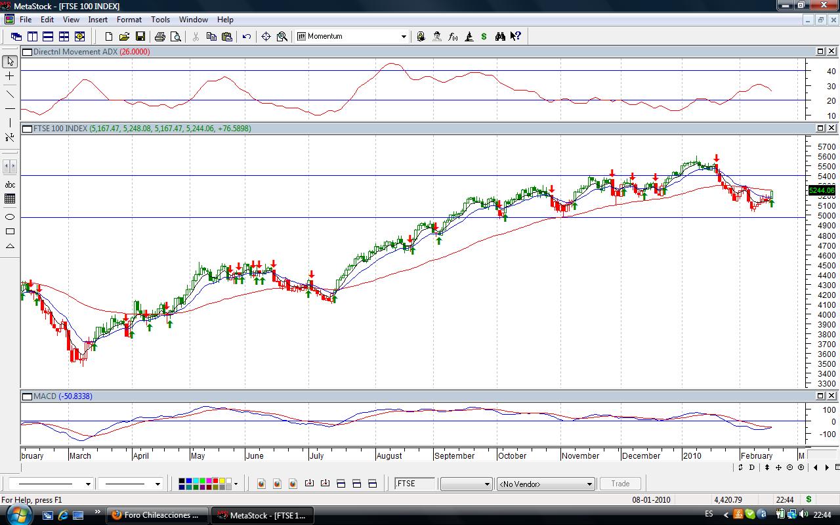Tile windows with stacked layout icon
Image resolution: width=840 pixels, height=525 pixels.
pos(48,37)
